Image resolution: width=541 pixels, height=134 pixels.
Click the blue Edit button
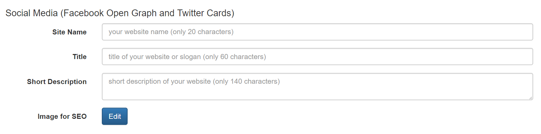[x=115, y=116]
